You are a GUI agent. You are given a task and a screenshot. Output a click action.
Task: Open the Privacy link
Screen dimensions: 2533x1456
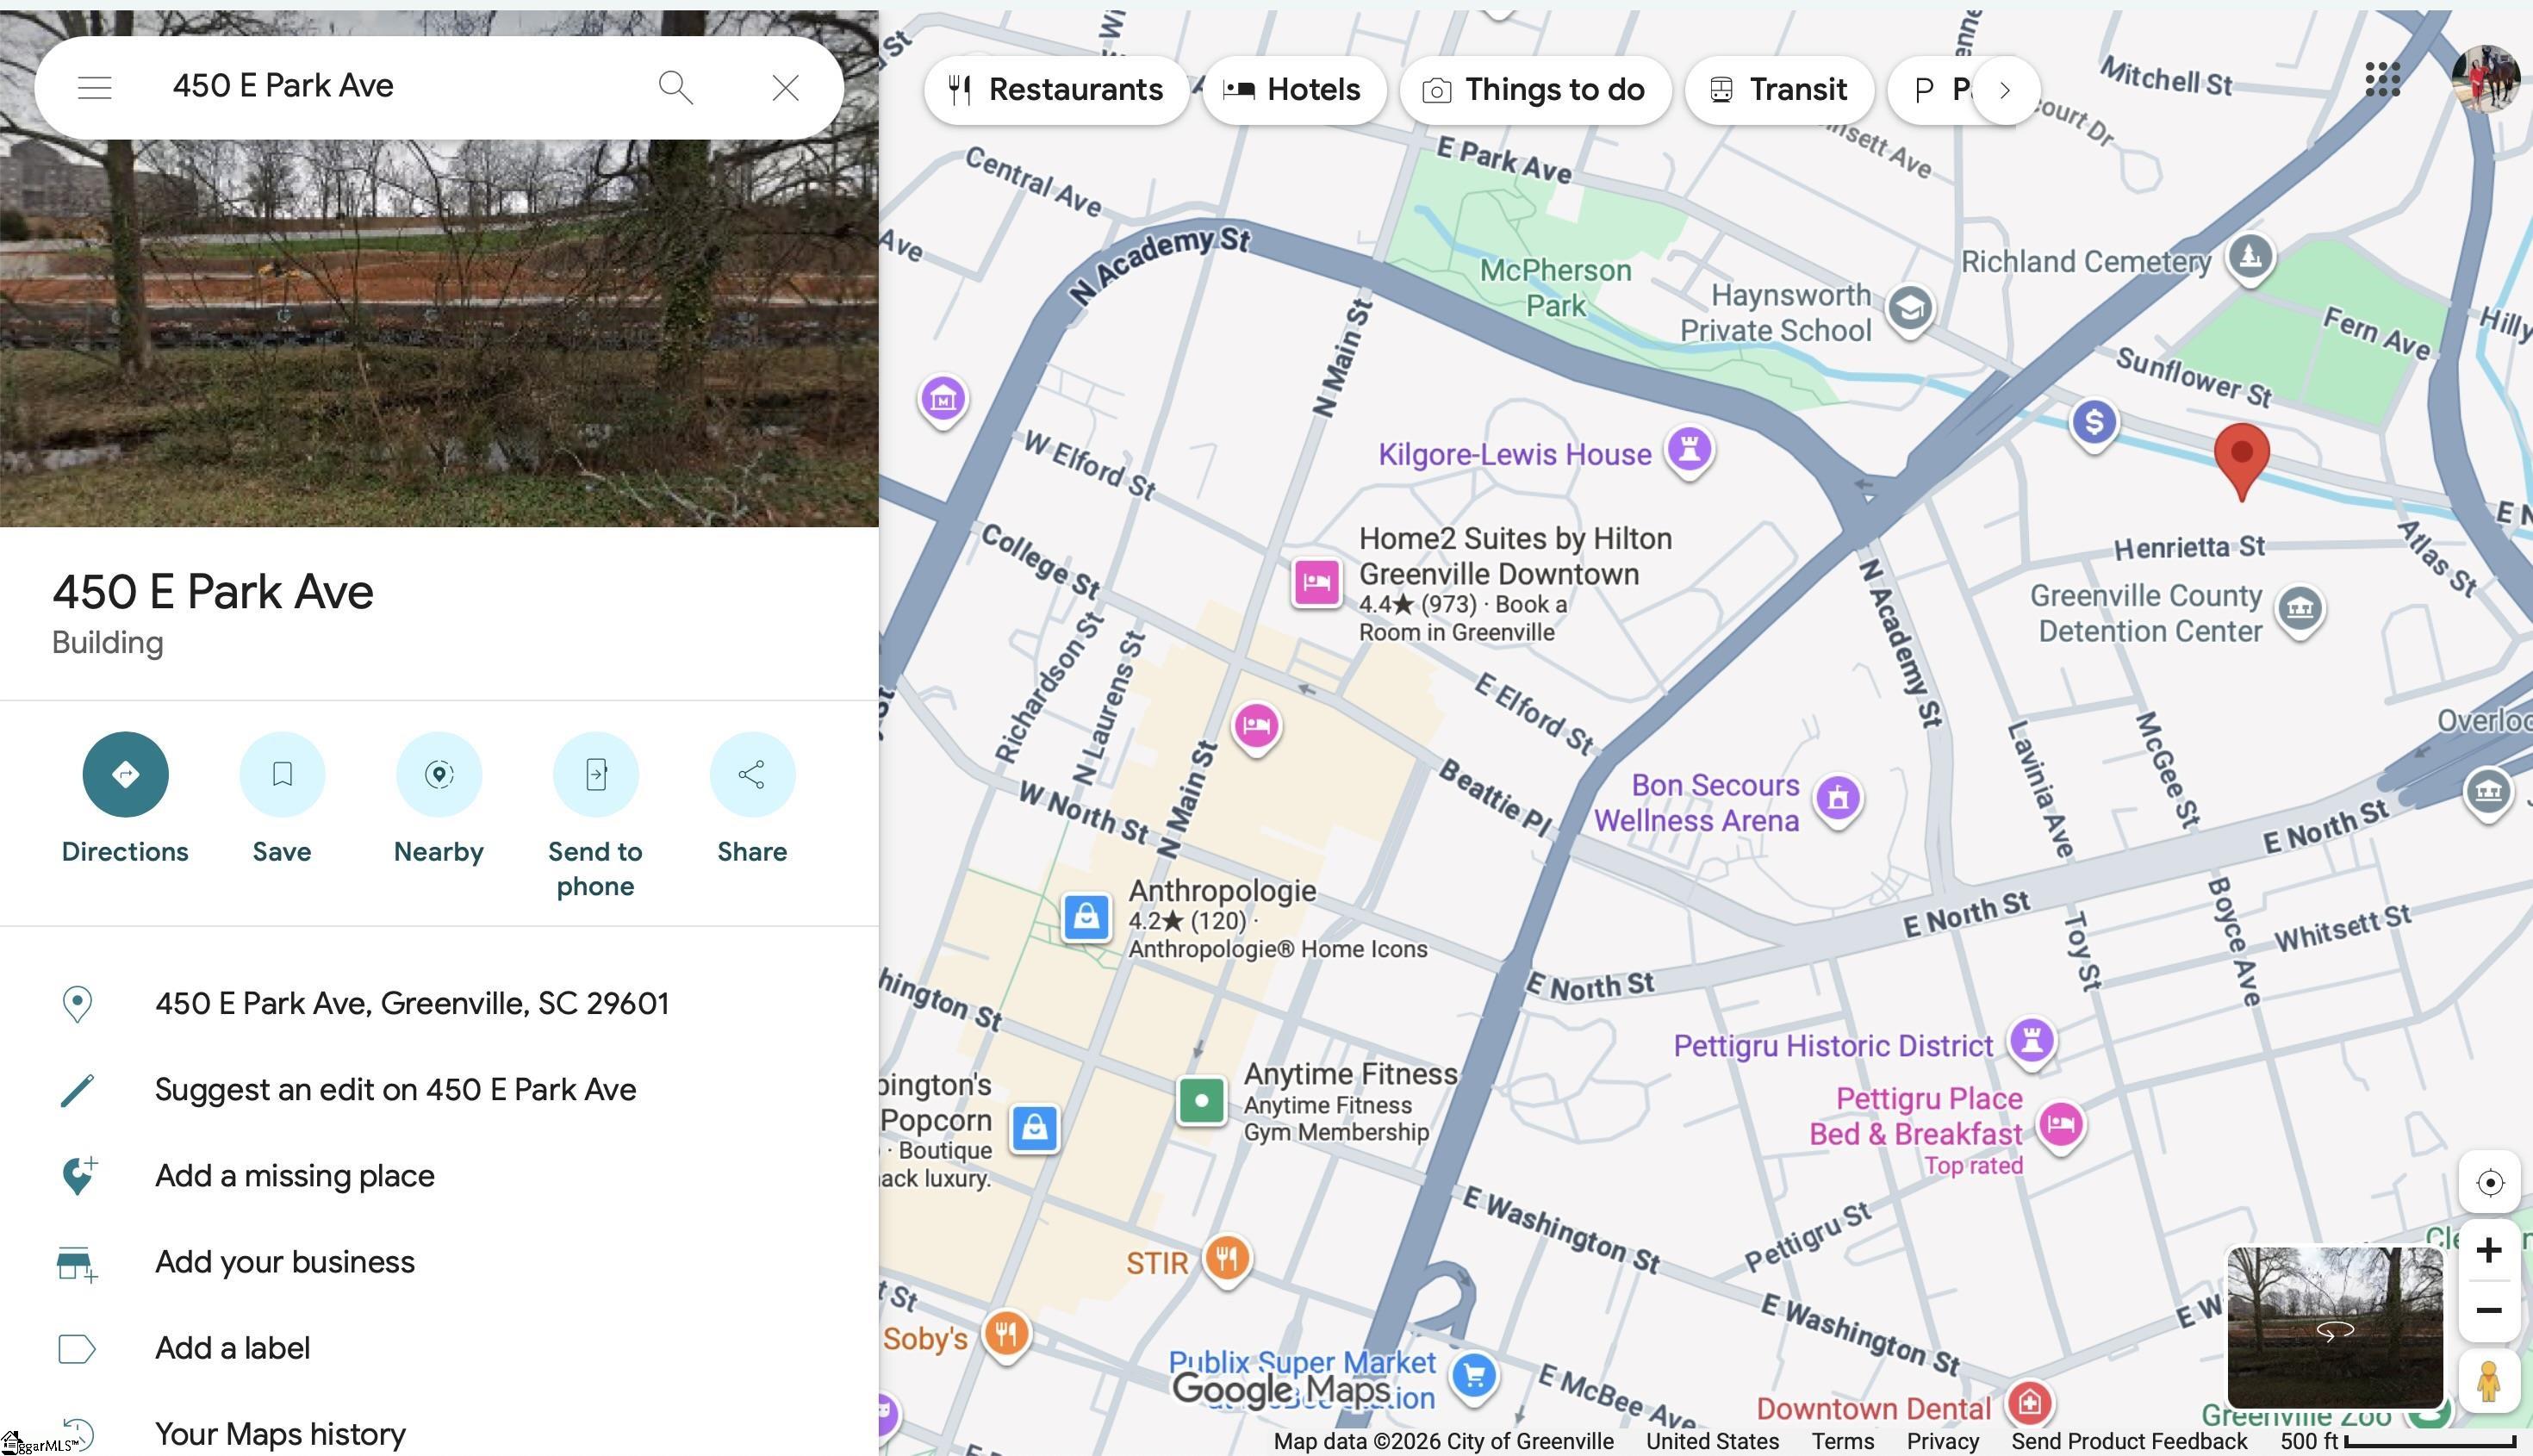pyautogui.click(x=1942, y=1441)
